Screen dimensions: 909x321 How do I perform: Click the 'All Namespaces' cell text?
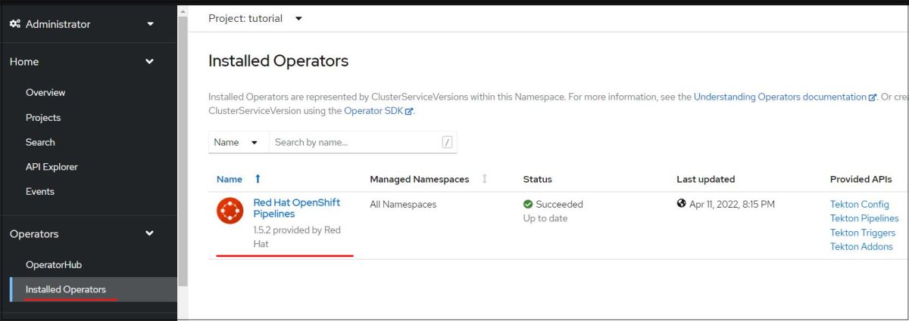click(x=403, y=204)
